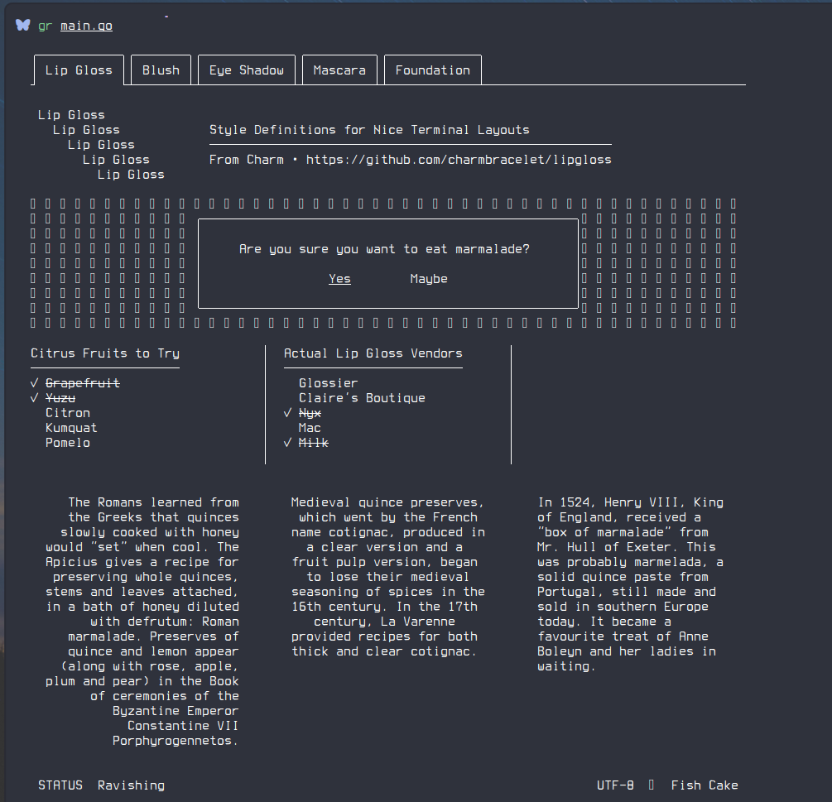This screenshot has width=832, height=802.
Task: Click the 'Are you sure' dialog question
Action: pos(384,249)
